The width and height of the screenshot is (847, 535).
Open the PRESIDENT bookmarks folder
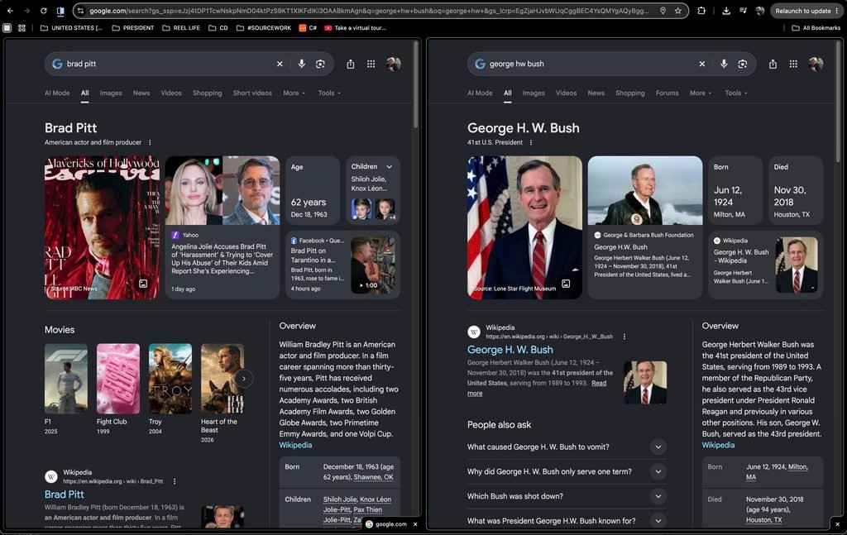pos(133,28)
